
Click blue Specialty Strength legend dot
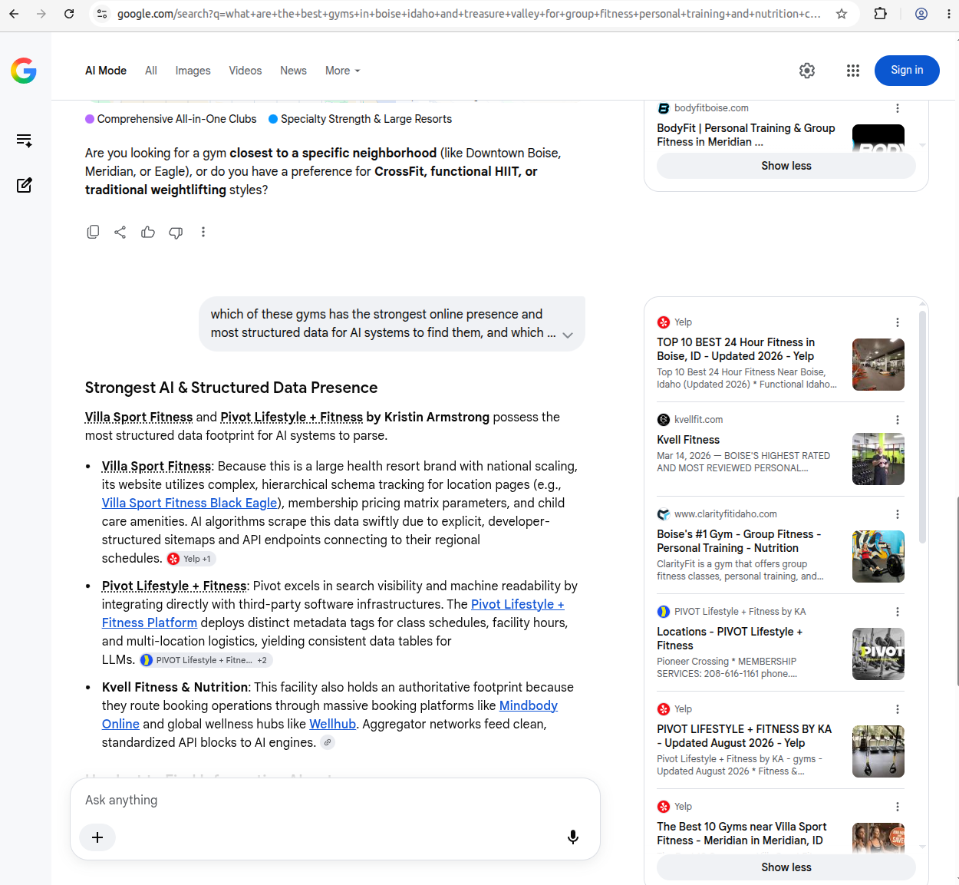click(x=273, y=119)
